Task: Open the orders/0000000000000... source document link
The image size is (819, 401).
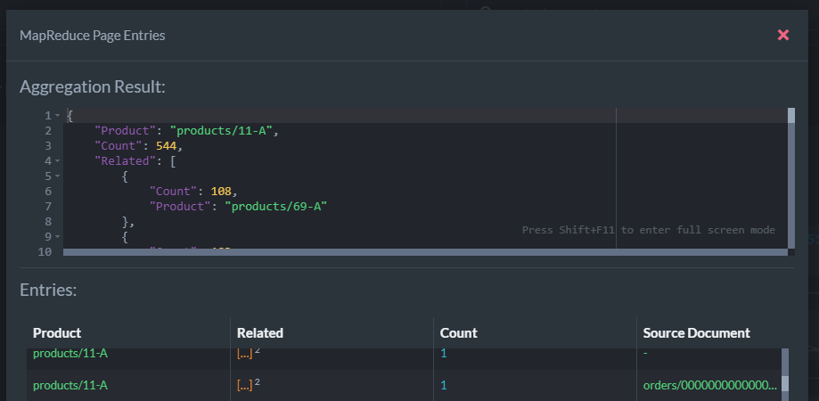Action: pyautogui.click(x=710, y=385)
